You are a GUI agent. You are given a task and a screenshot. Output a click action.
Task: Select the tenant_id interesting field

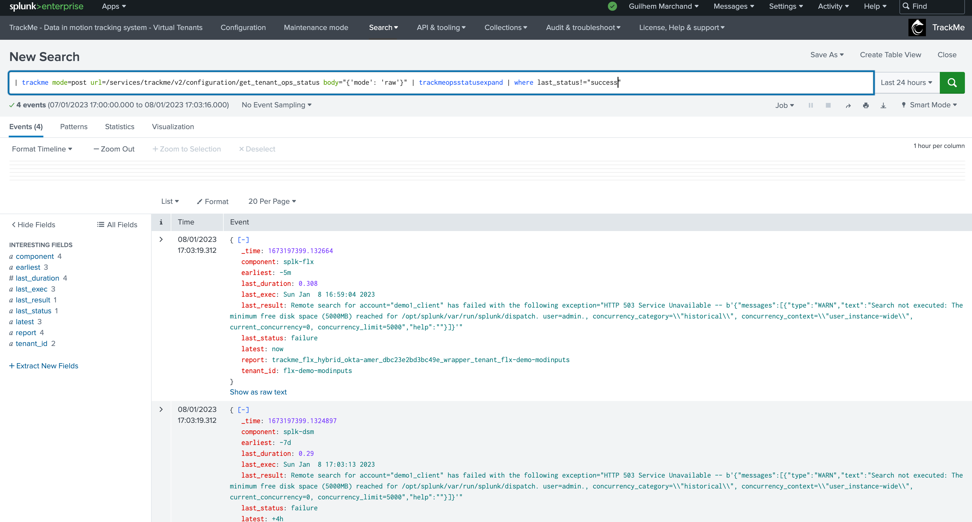click(x=31, y=344)
